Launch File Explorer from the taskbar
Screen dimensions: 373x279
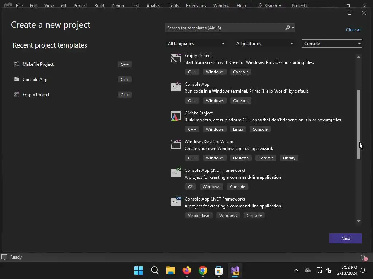(170, 270)
